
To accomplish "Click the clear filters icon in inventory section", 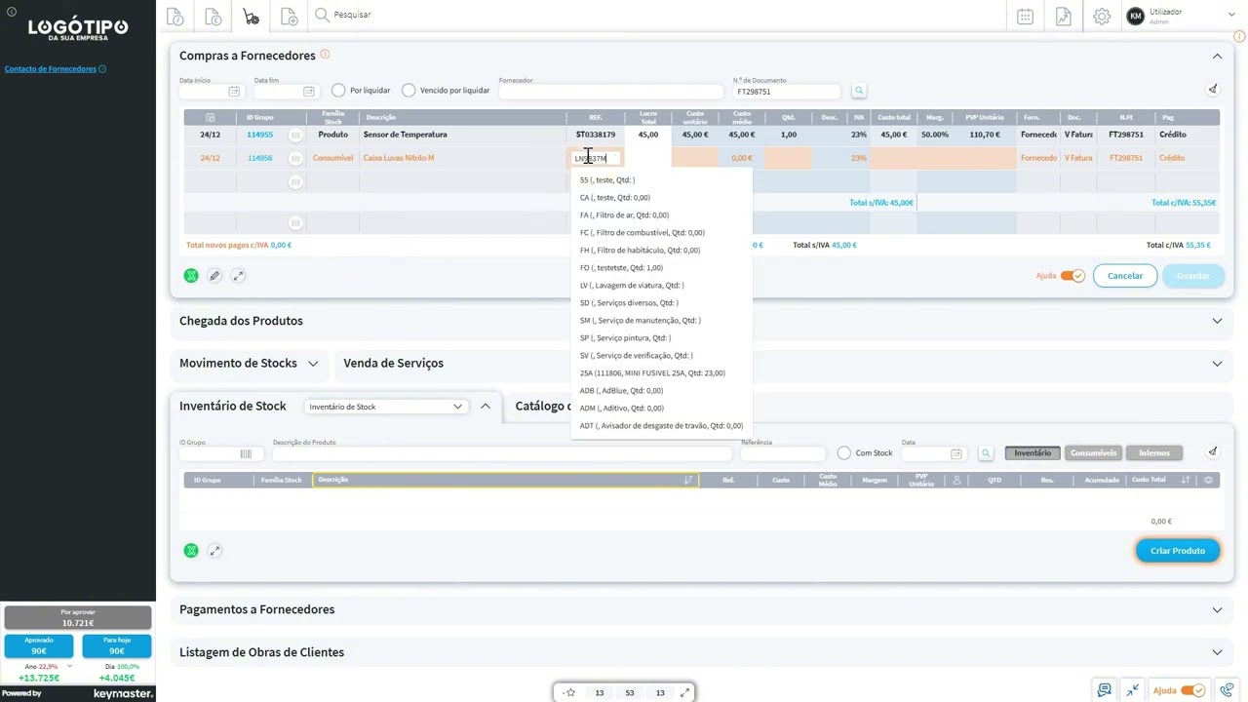I will click(1213, 452).
